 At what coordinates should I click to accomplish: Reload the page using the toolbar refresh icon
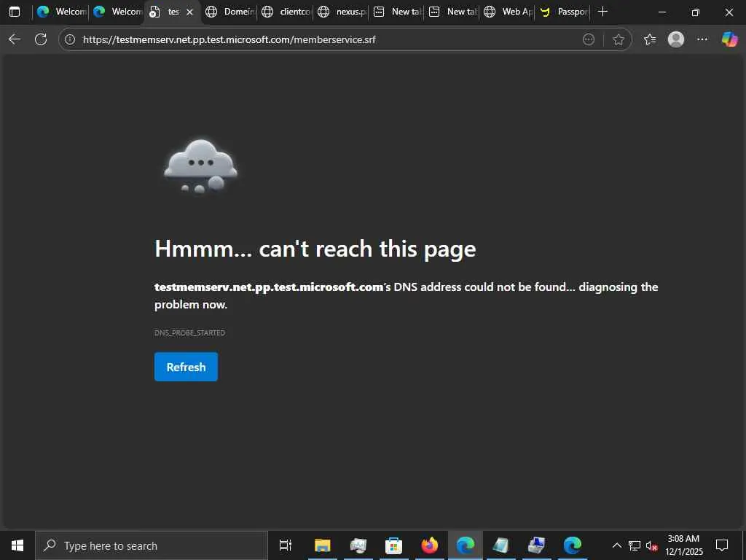pyautogui.click(x=41, y=39)
